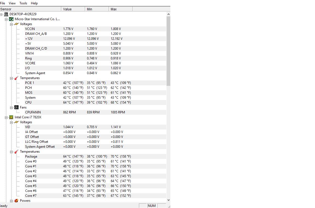This screenshot has width=315, height=208.
Task: Open the Help menu
Action: click(34, 3)
